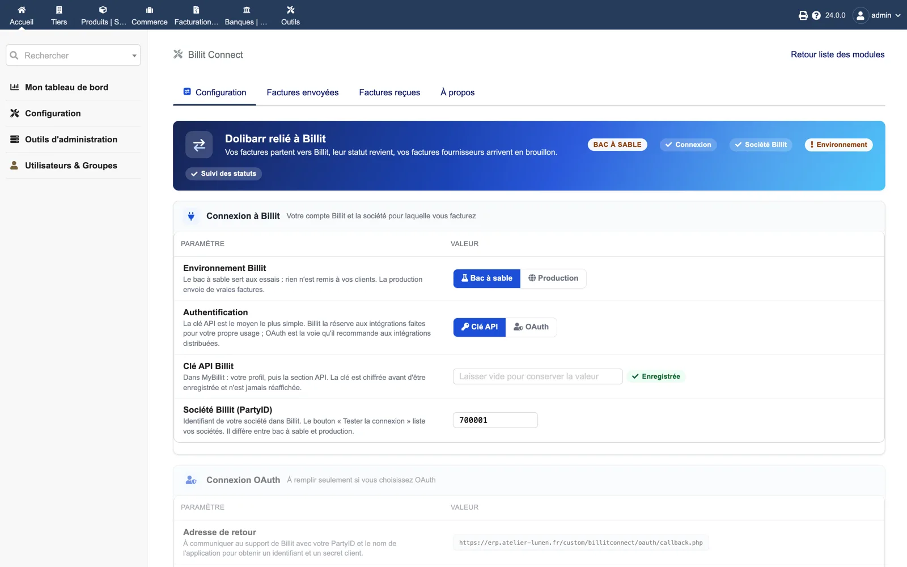
Task: Click the BAC À SABLE badge
Action: coord(617,145)
